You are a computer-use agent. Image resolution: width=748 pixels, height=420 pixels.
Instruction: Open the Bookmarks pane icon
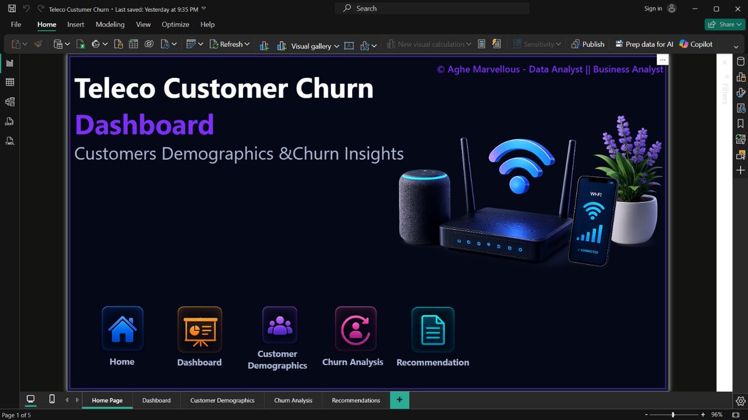pos(741,124)
